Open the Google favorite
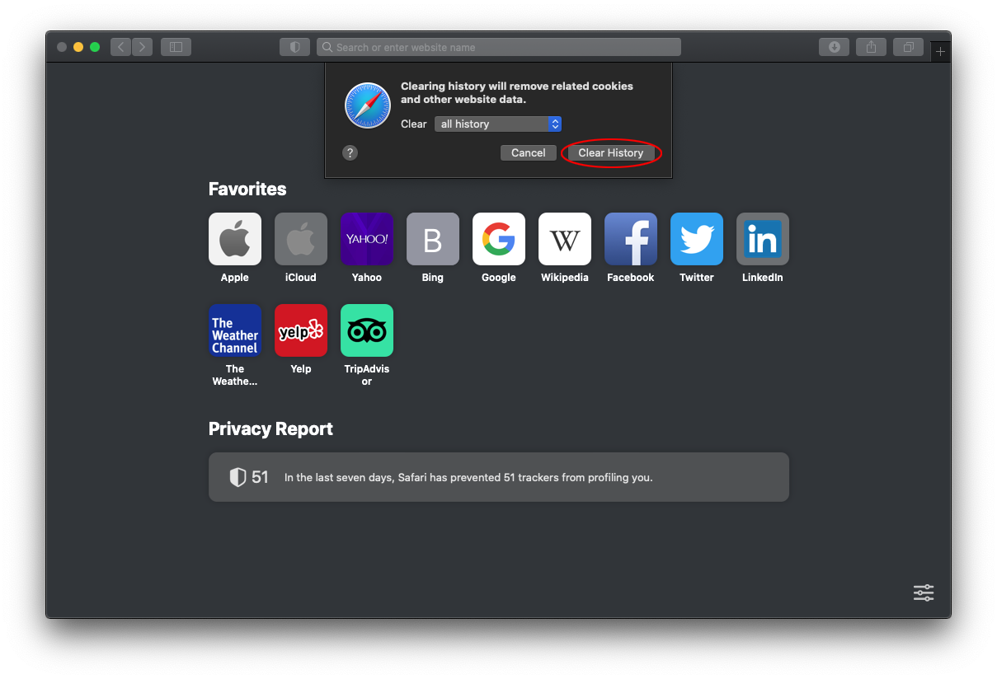 (x=499, y=239)
